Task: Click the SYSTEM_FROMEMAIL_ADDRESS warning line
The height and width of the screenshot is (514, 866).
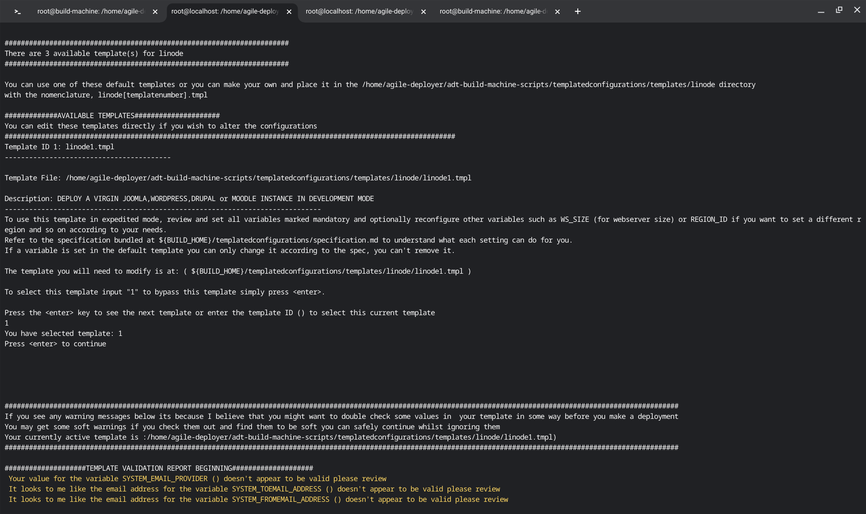Action: [x=258, y=500]
